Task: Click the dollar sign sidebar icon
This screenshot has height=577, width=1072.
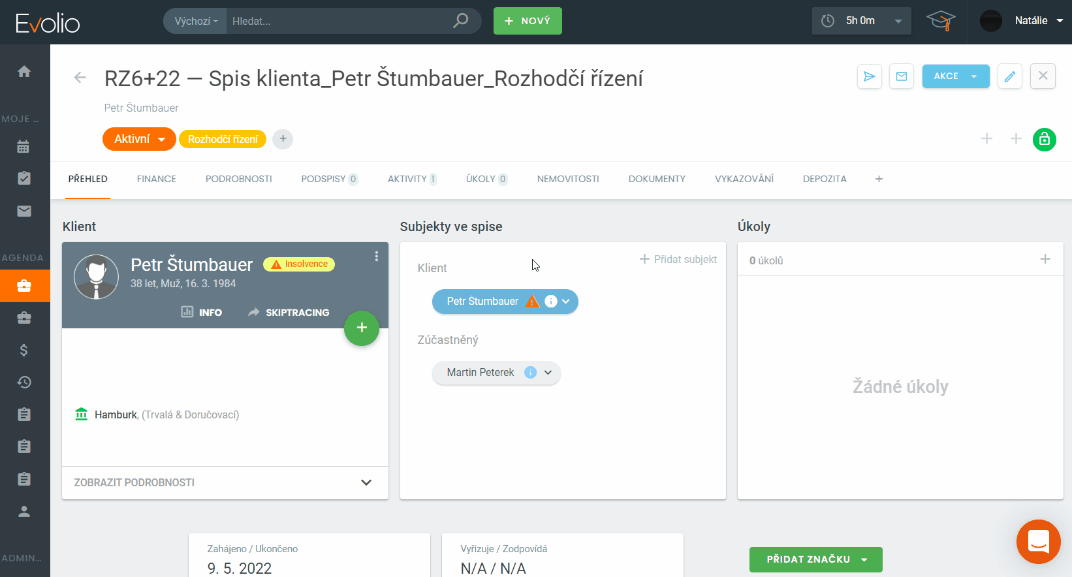Action: [24, 351]
